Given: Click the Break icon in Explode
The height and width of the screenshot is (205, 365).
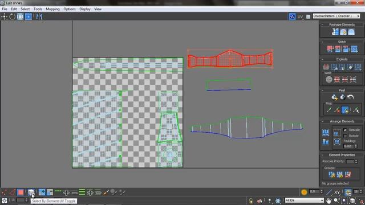Looking at the screenshot, I should [326, 67].
